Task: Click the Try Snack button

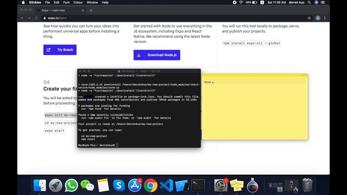Action: click(x=60, y=50)
